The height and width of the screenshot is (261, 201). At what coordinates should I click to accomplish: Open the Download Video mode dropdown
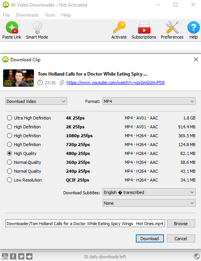click(x=36, y=101)
